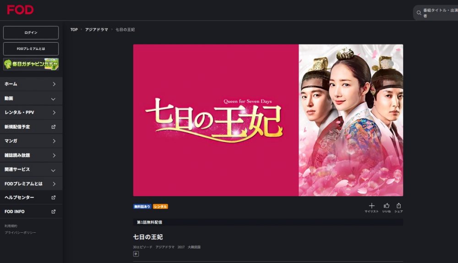Expand the 動画 menu chevron

pyautogui.click(x=53, y=99)
